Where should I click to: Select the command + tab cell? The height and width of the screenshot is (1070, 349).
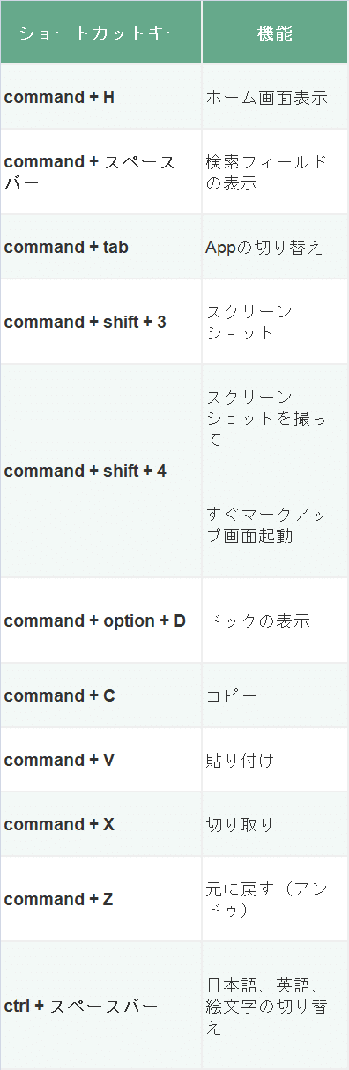point(100,247)
